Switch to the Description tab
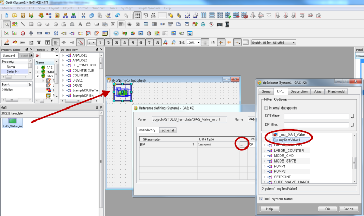 [298, 91]
